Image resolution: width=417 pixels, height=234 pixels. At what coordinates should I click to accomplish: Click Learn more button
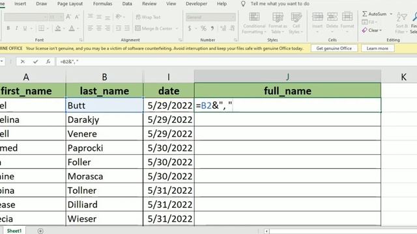click(x=377, y=48)
